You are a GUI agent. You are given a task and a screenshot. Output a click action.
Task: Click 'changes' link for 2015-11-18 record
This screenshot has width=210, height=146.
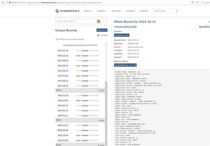85,51
